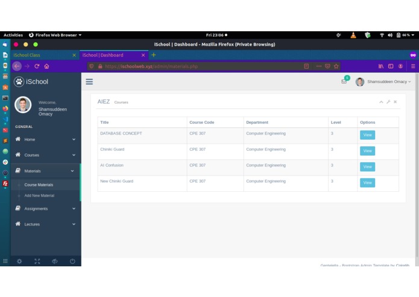This screenshot has height=297, width=419.
Task: Collapse the Materials sidebar menu
Action: [45, 171]
